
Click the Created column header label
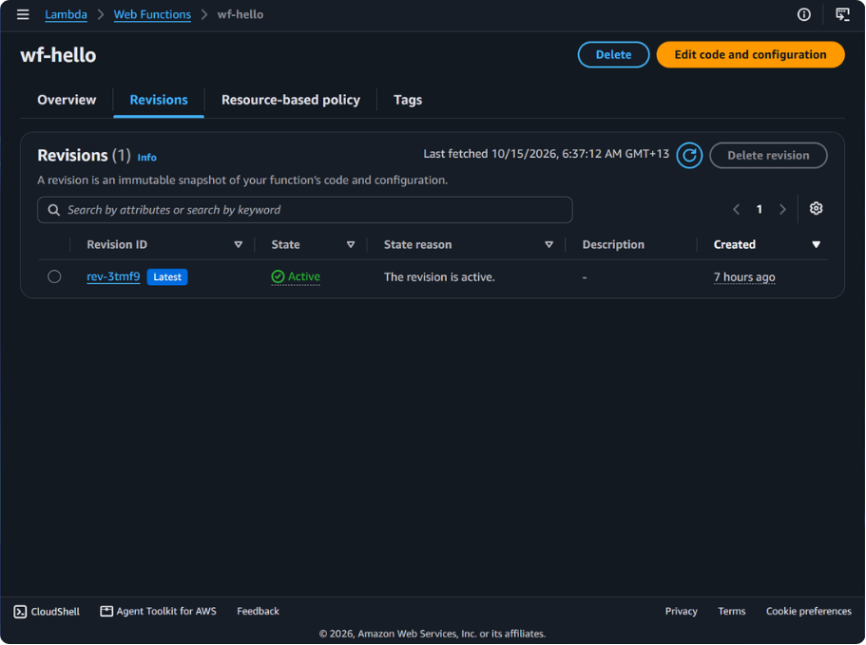click(x=734, y=244)
